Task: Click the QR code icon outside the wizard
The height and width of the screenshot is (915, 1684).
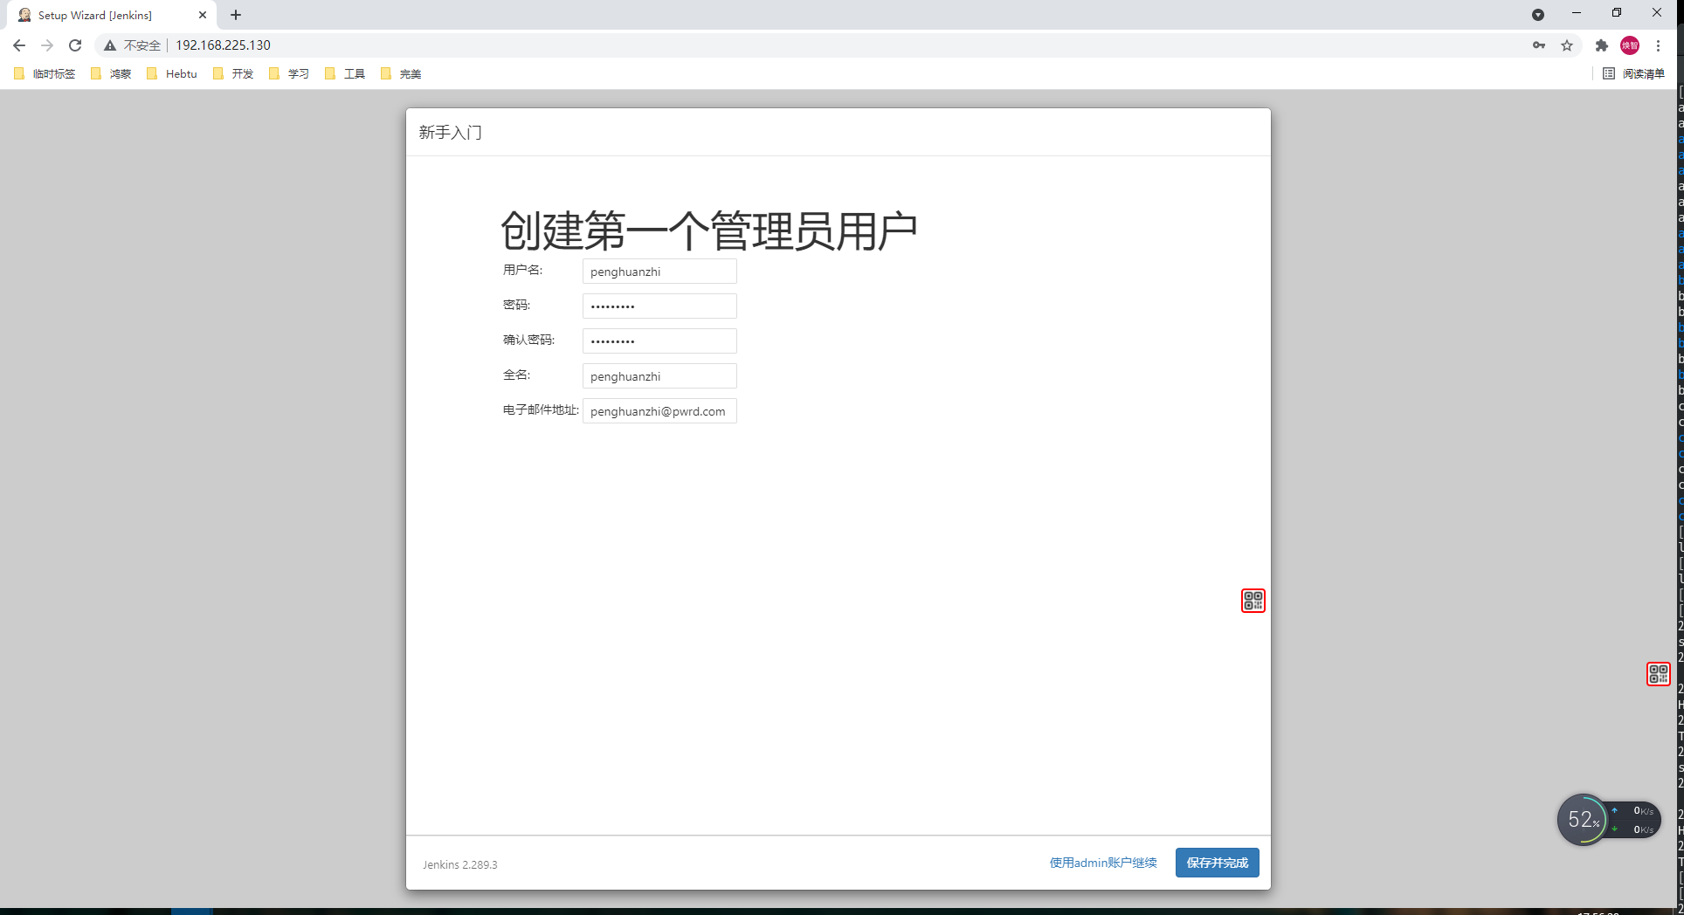Action: [1659, 674]
